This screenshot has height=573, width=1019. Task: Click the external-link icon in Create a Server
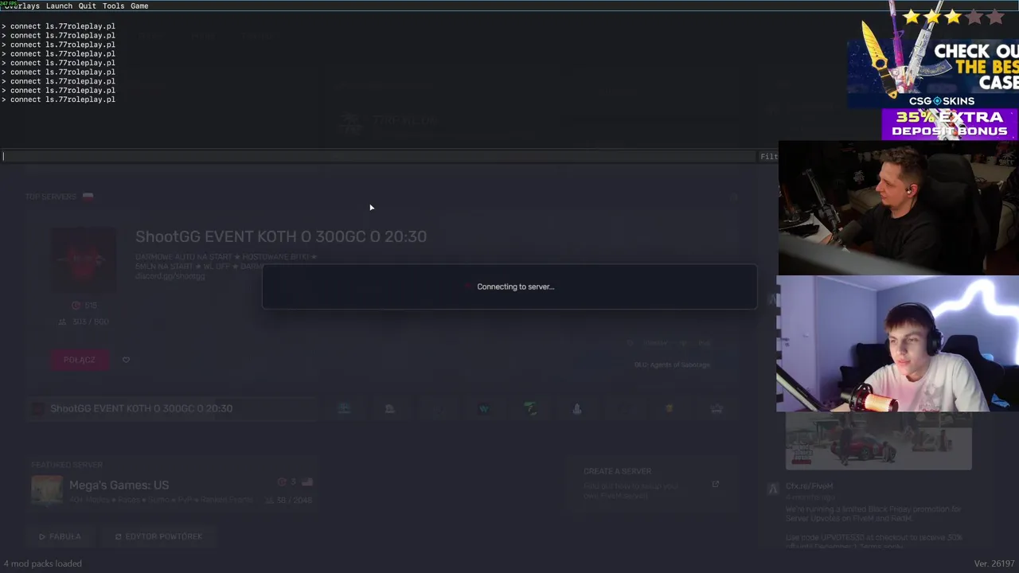715,484
